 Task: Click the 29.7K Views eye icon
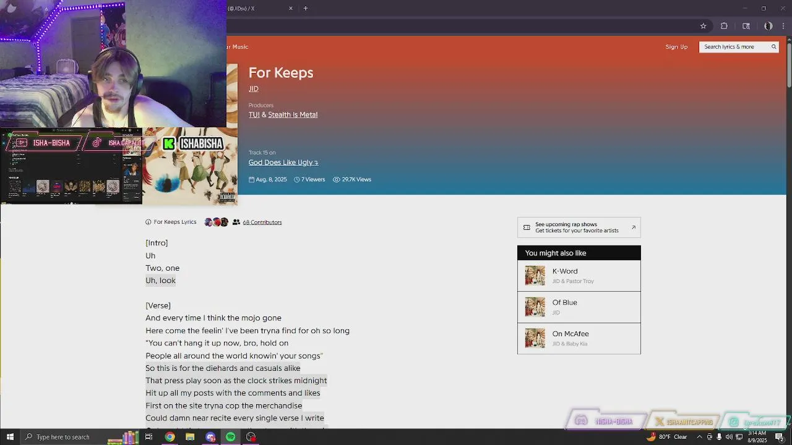coord(337,180)
